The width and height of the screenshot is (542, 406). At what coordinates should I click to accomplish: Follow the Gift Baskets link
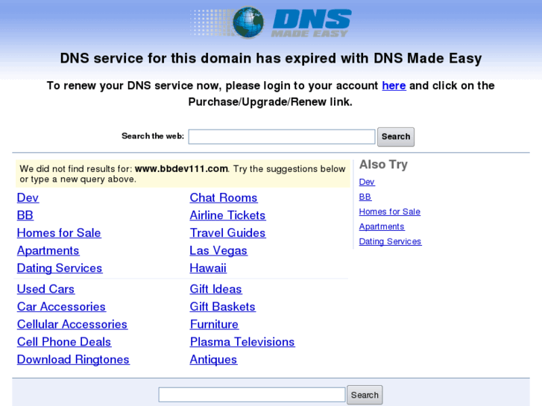tap(223, 306)
